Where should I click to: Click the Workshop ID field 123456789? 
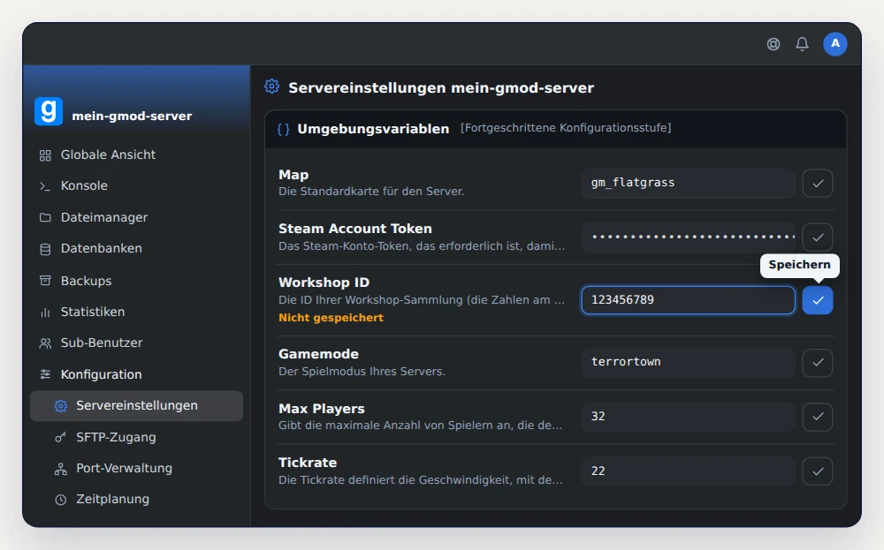(688, 300)
